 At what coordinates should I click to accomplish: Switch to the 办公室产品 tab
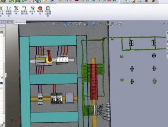click(7, 22)
